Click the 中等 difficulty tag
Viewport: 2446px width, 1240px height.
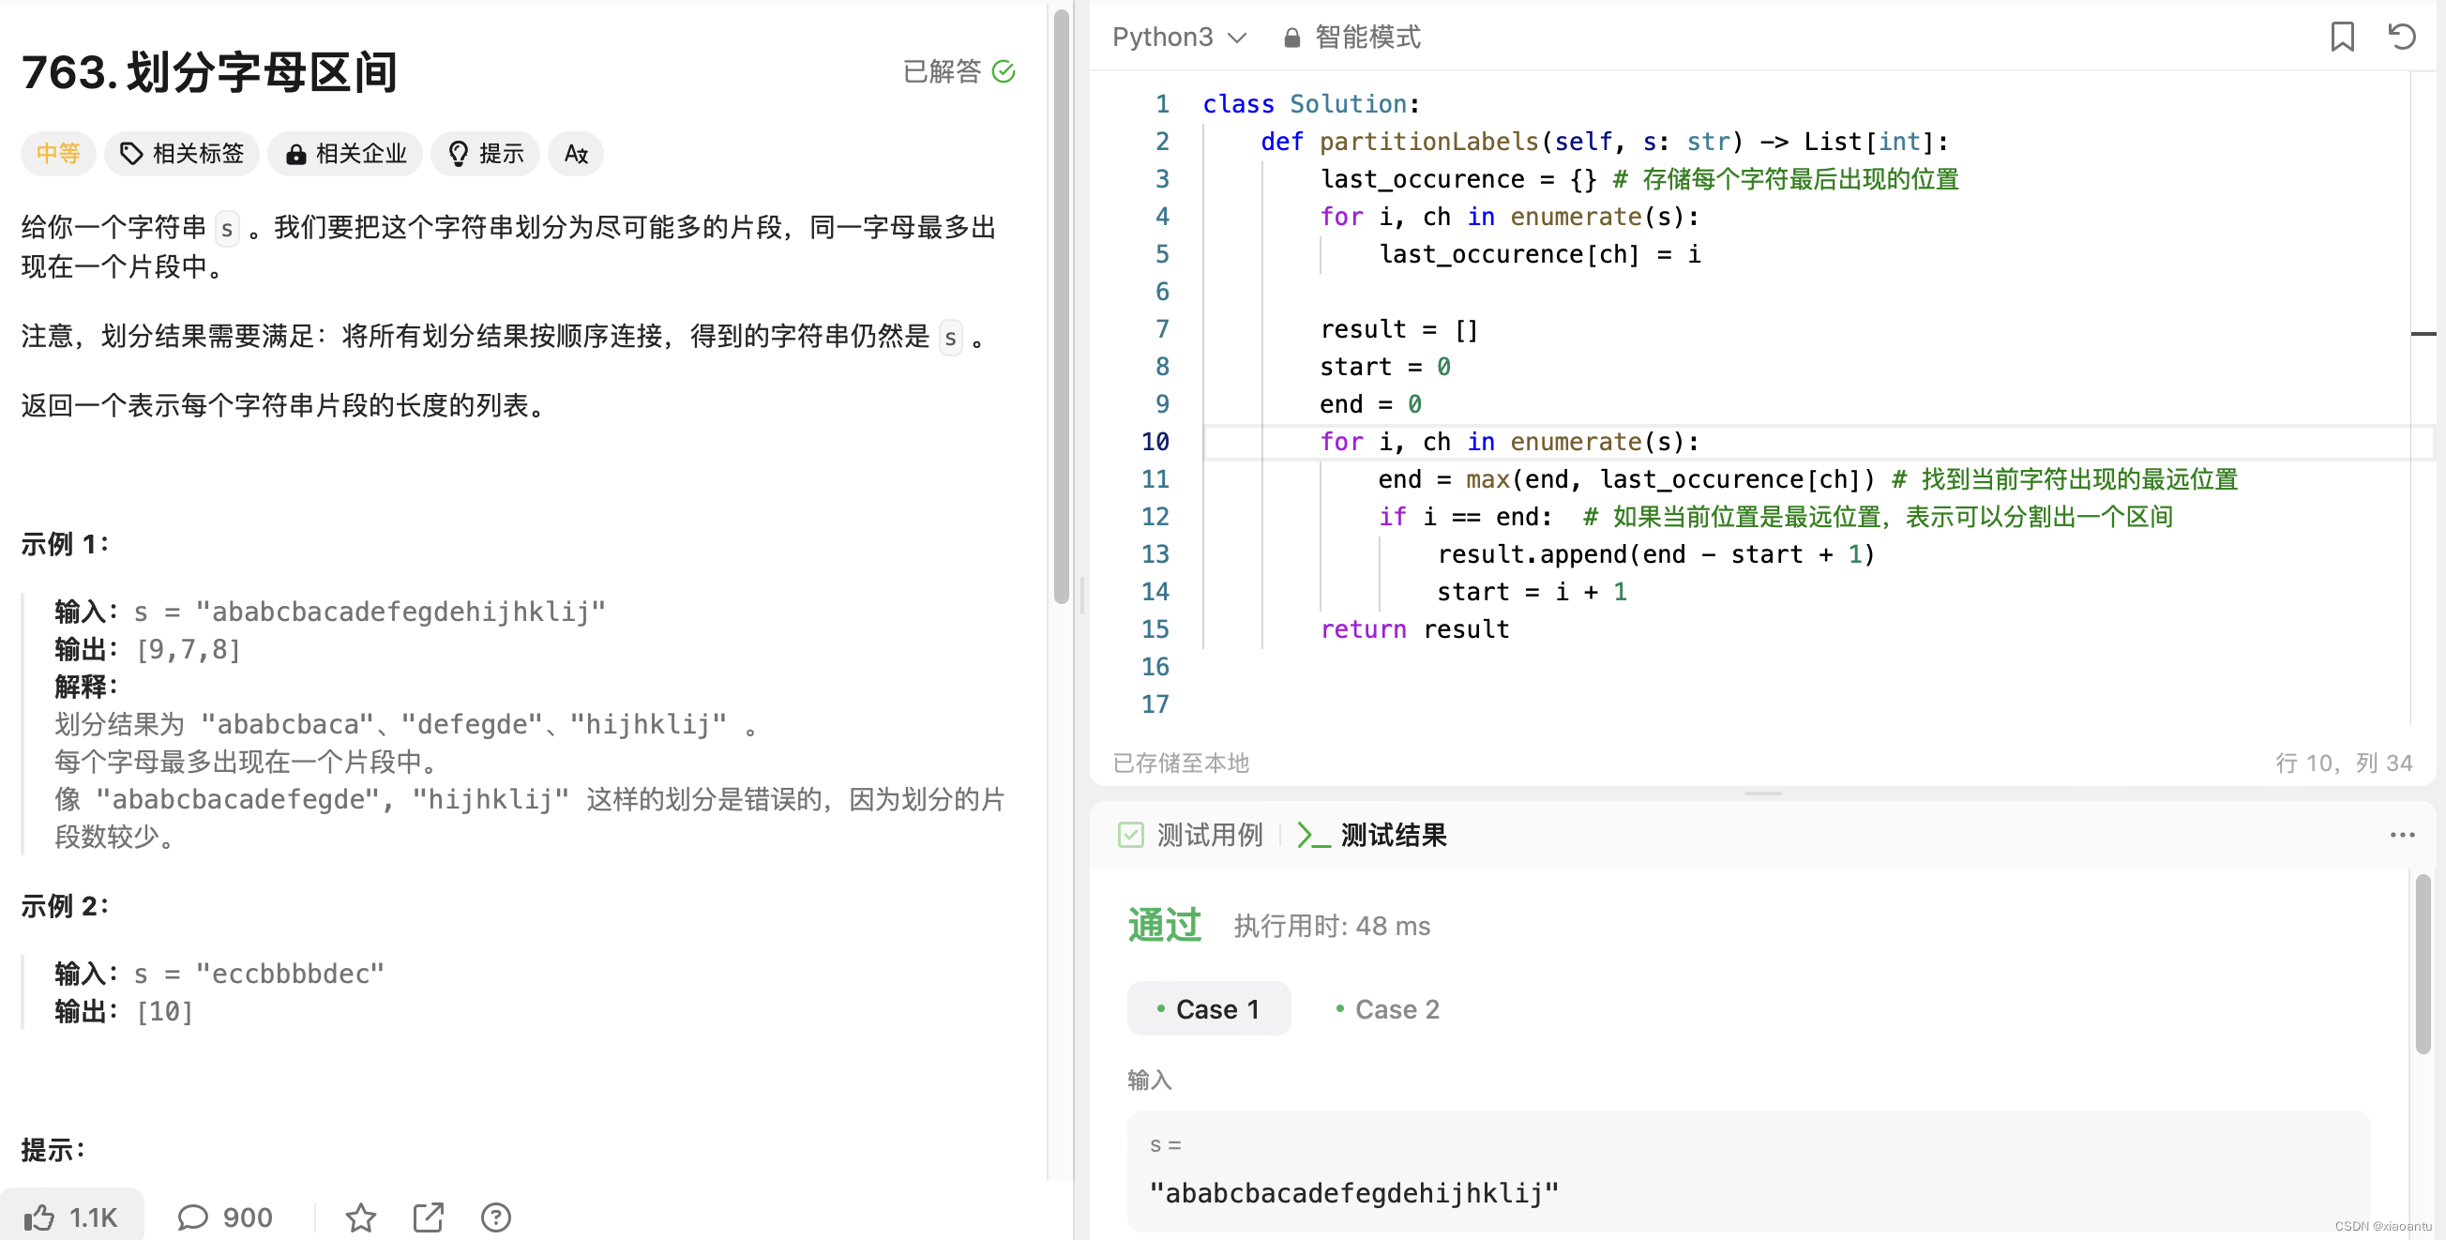tap(58, 154)
